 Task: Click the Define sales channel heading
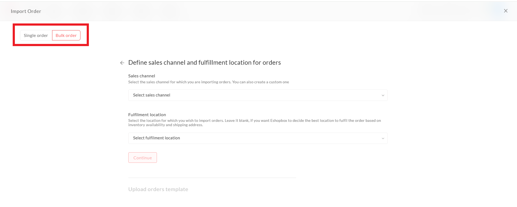pos(204,63)
